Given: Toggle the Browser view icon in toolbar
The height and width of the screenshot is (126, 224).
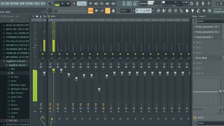Looking at the screenshot, I should pyautogui.click(x=181, y=11).
